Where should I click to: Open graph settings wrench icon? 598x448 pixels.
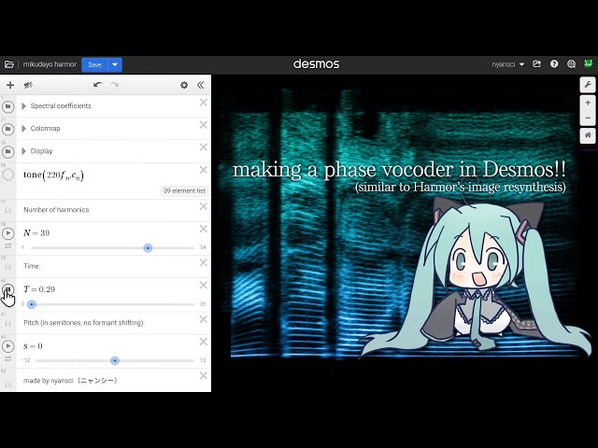coord(588,84)
